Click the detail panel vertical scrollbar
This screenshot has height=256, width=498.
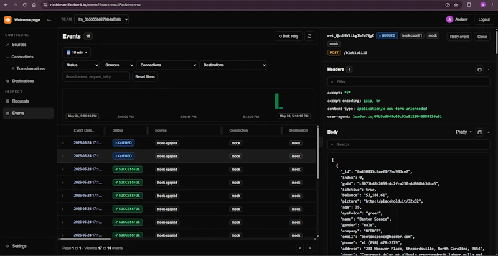(x=496, y=41)
